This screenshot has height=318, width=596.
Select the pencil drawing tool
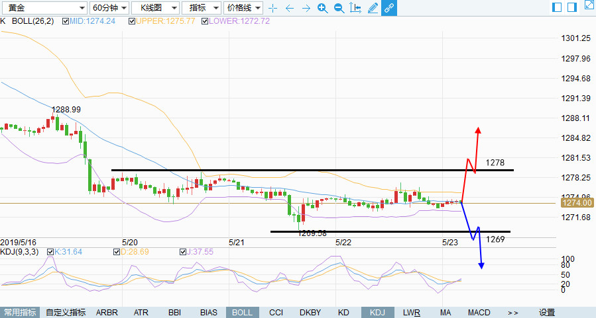click(x=373, y=8)
